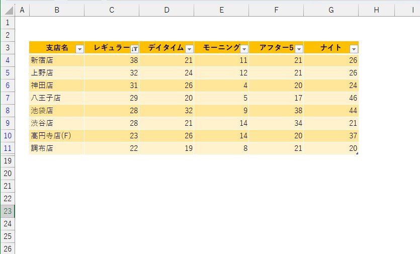
Task: Select the 新宿店 cell
Action: [x=57, y=60]
